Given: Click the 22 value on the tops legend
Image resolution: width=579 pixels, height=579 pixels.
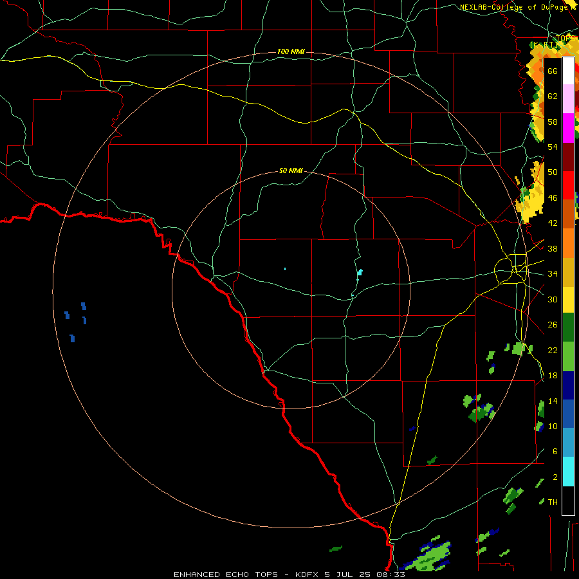Looking at the screenshot, I should click(553, 351).
